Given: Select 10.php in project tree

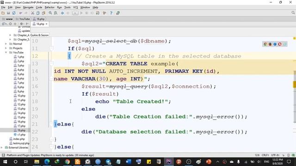Looking at the screenshot, I should (x=19, y=96).
